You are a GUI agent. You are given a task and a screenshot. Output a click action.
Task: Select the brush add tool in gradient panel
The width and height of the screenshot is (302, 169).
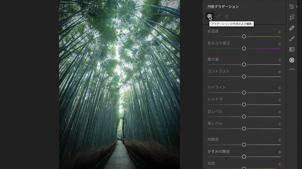pyautogui.click(x=218, y=16)
